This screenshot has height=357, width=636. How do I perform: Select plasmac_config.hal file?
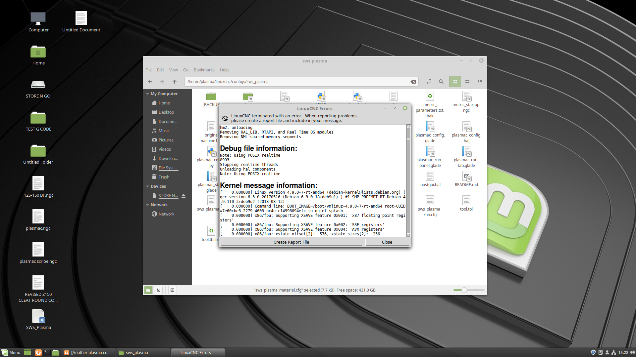[466, 132]
